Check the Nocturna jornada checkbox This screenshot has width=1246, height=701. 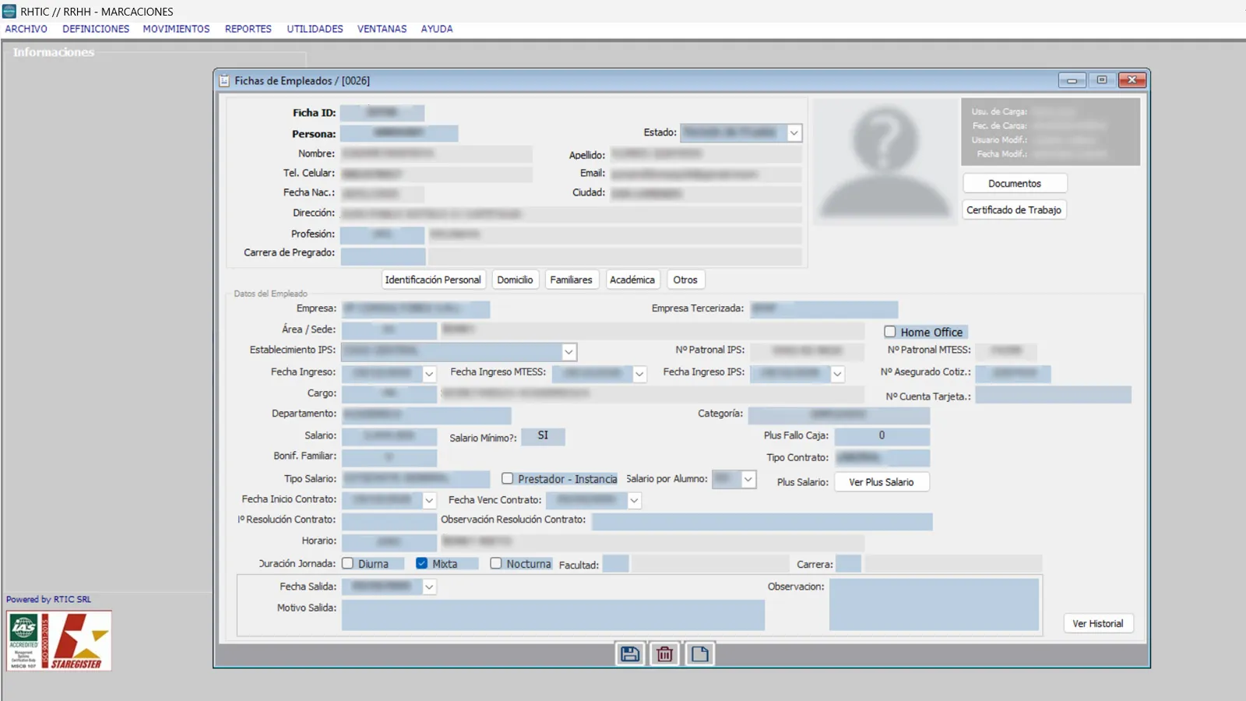[x=496, y=563]
